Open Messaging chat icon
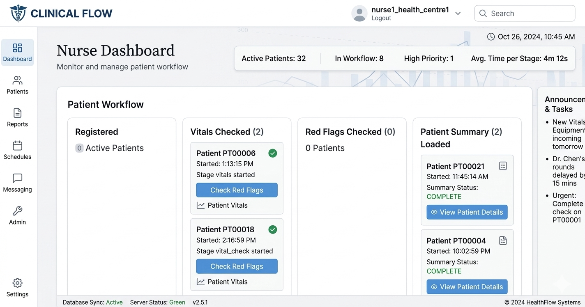585x307 pixels. pyautogui.click(x=17, y=178)
